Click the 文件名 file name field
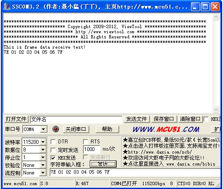The width and height of the screenshot is (223, 189). click(76, 119)
